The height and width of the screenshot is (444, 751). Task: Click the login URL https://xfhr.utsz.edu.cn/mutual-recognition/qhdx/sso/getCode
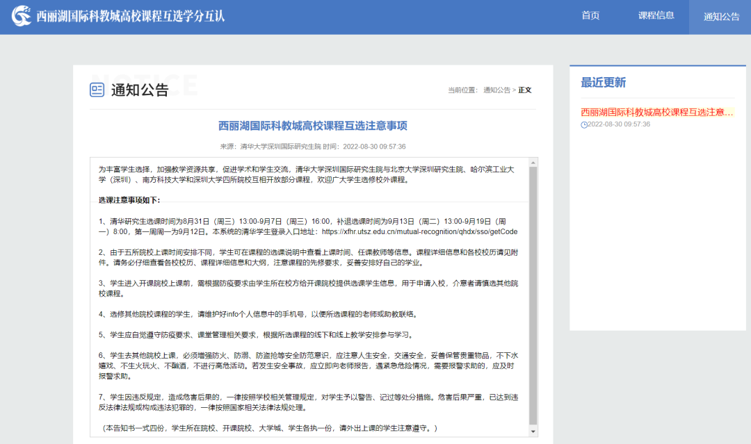[419, 231]
